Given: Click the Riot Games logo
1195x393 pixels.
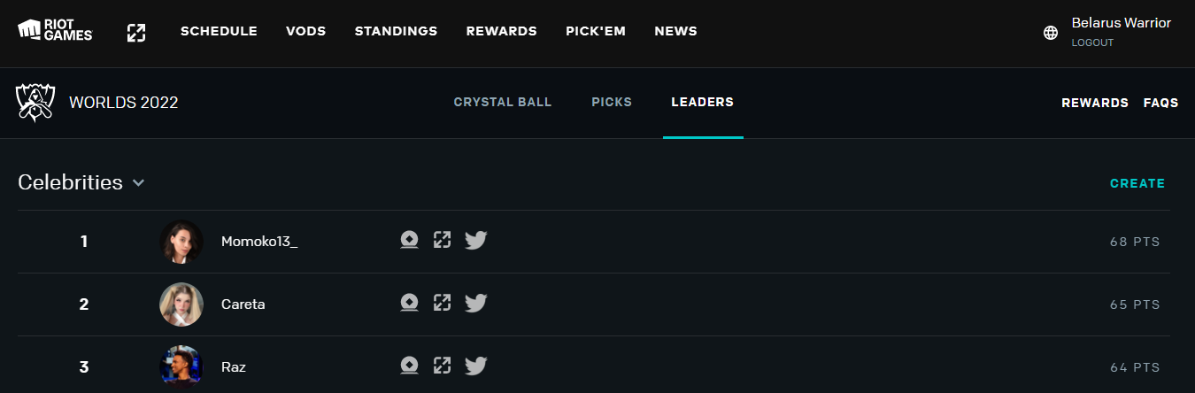Looking at the screenshot, I should pyautogui.click(x=55, y=31).
